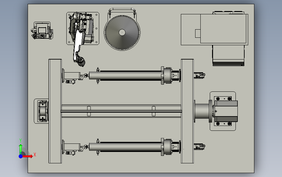
Task: Select the left vertical support beam
Action: tap(55, 111)
